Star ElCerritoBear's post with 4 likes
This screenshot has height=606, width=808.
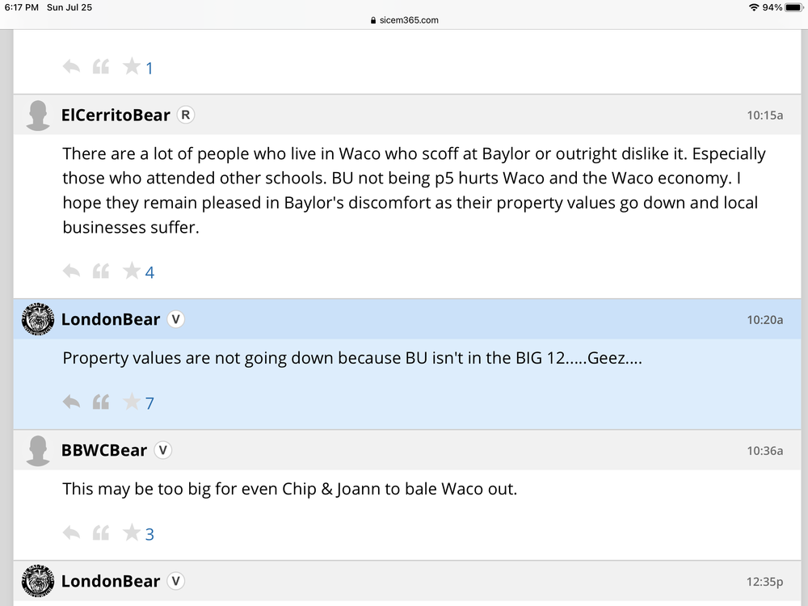click(x=132, y=271)
